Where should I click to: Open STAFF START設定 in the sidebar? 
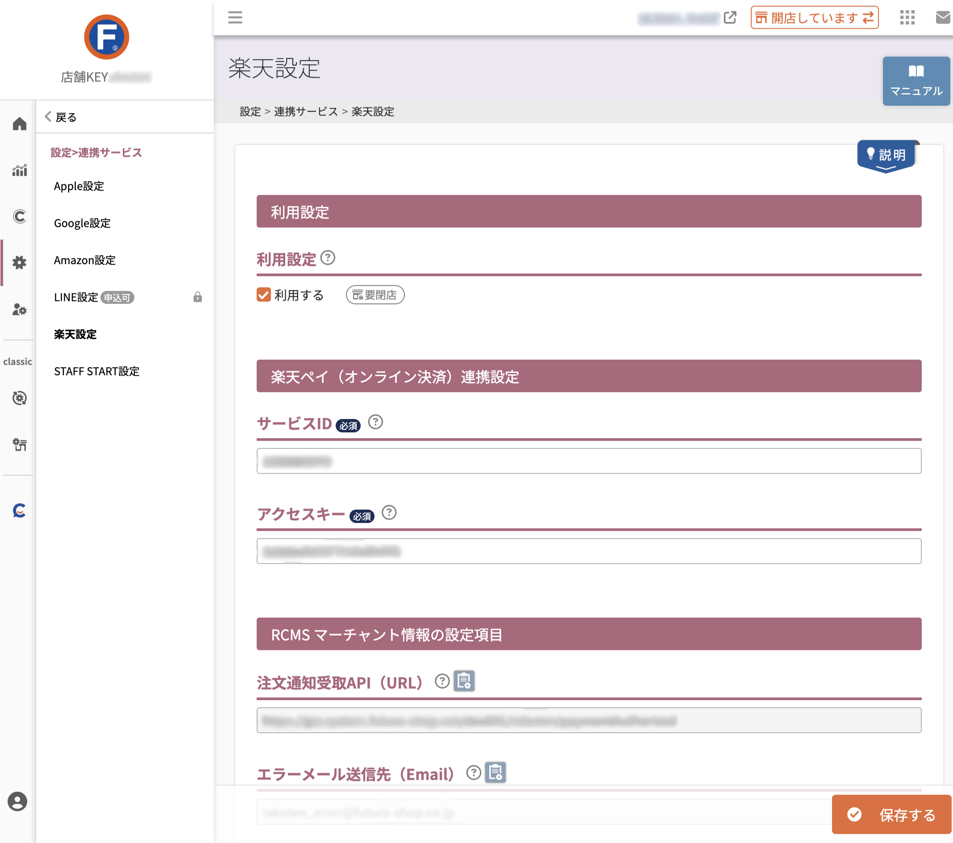(96, 371)
